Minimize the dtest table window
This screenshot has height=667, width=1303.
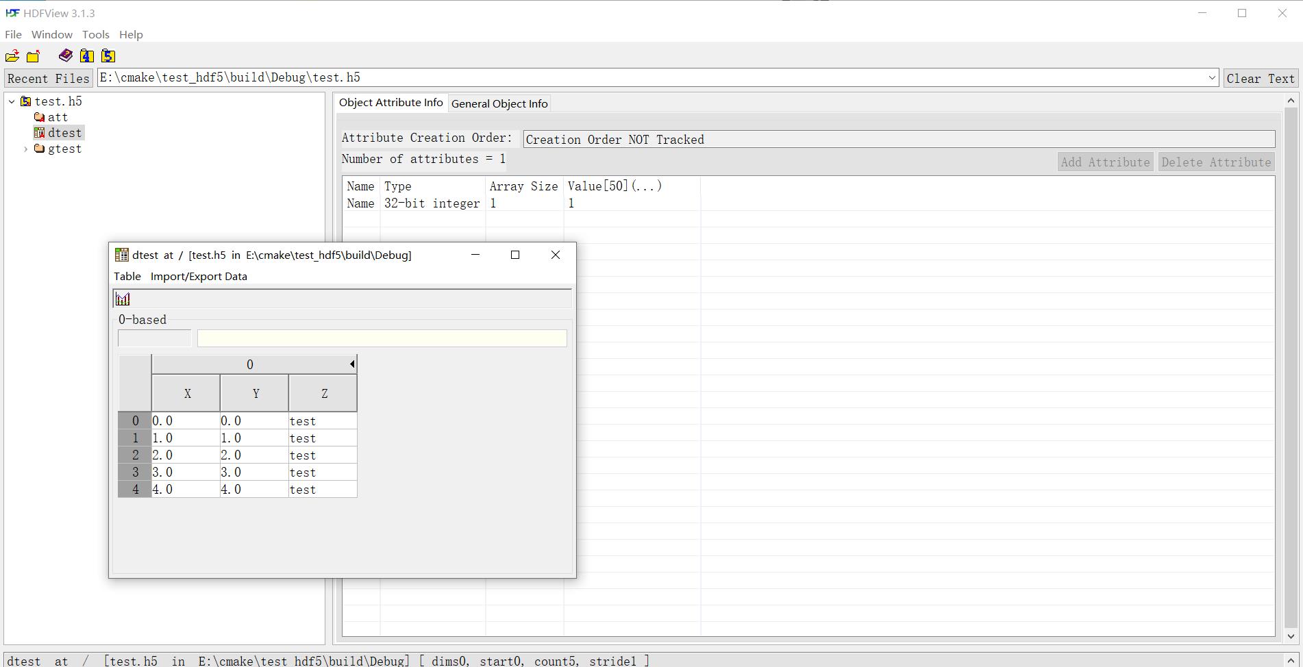(475, 255)
